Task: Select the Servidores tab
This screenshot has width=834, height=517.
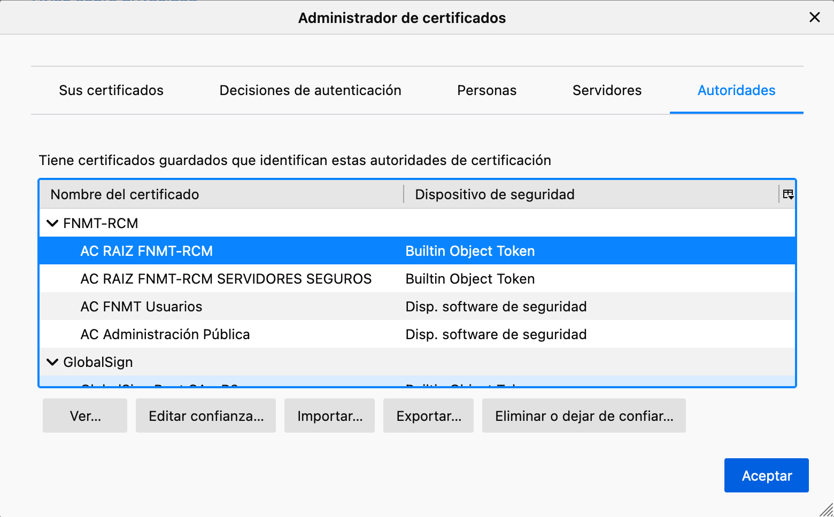Action: click(x=607, y=90)
